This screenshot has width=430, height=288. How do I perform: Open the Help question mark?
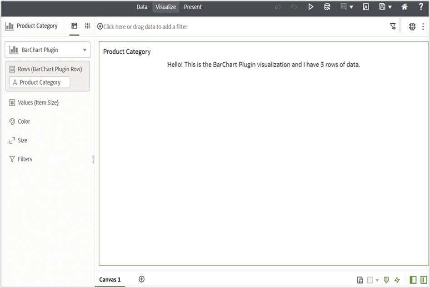(x=421, y=6)
